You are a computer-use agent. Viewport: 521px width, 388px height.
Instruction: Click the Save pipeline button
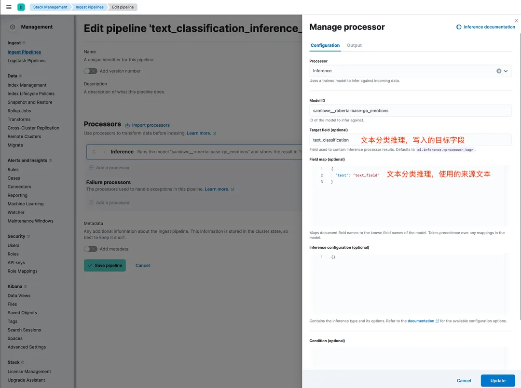pyautogui.click(x=105, y=266)
